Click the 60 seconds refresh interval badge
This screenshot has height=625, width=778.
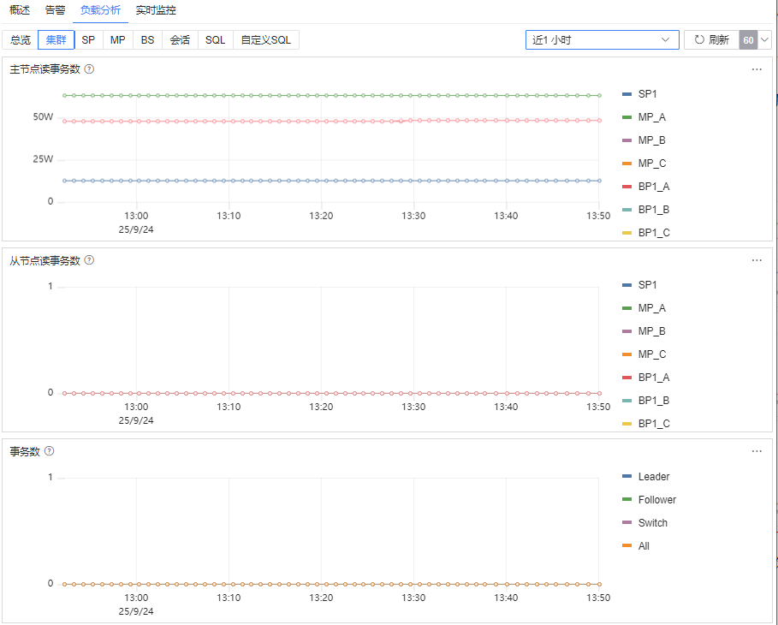pyautogui.click(x=748, y=40)
